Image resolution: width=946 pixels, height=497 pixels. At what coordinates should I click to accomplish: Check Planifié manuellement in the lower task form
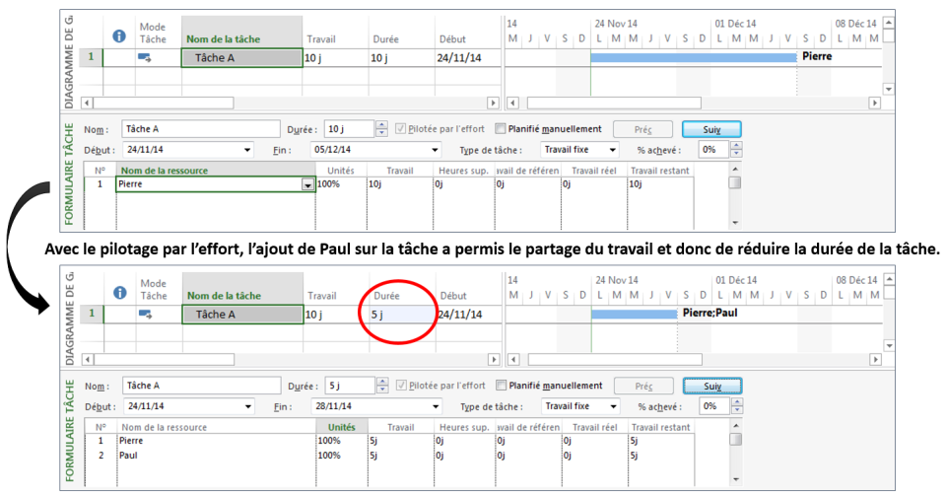pos(501,386)
